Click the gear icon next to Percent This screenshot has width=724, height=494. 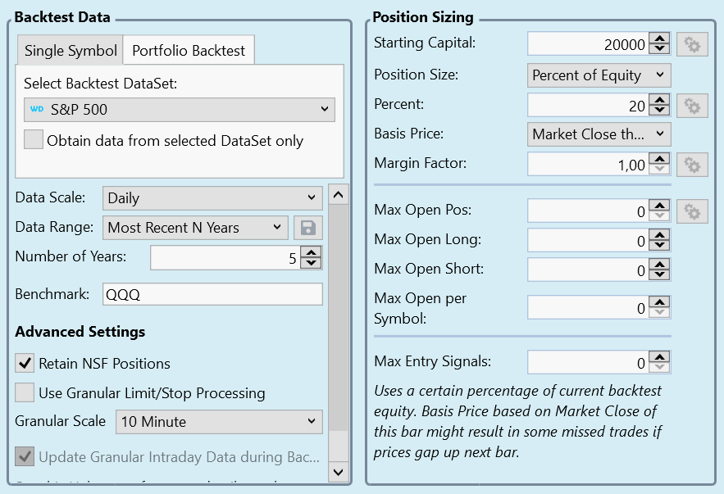click(692, 105)
